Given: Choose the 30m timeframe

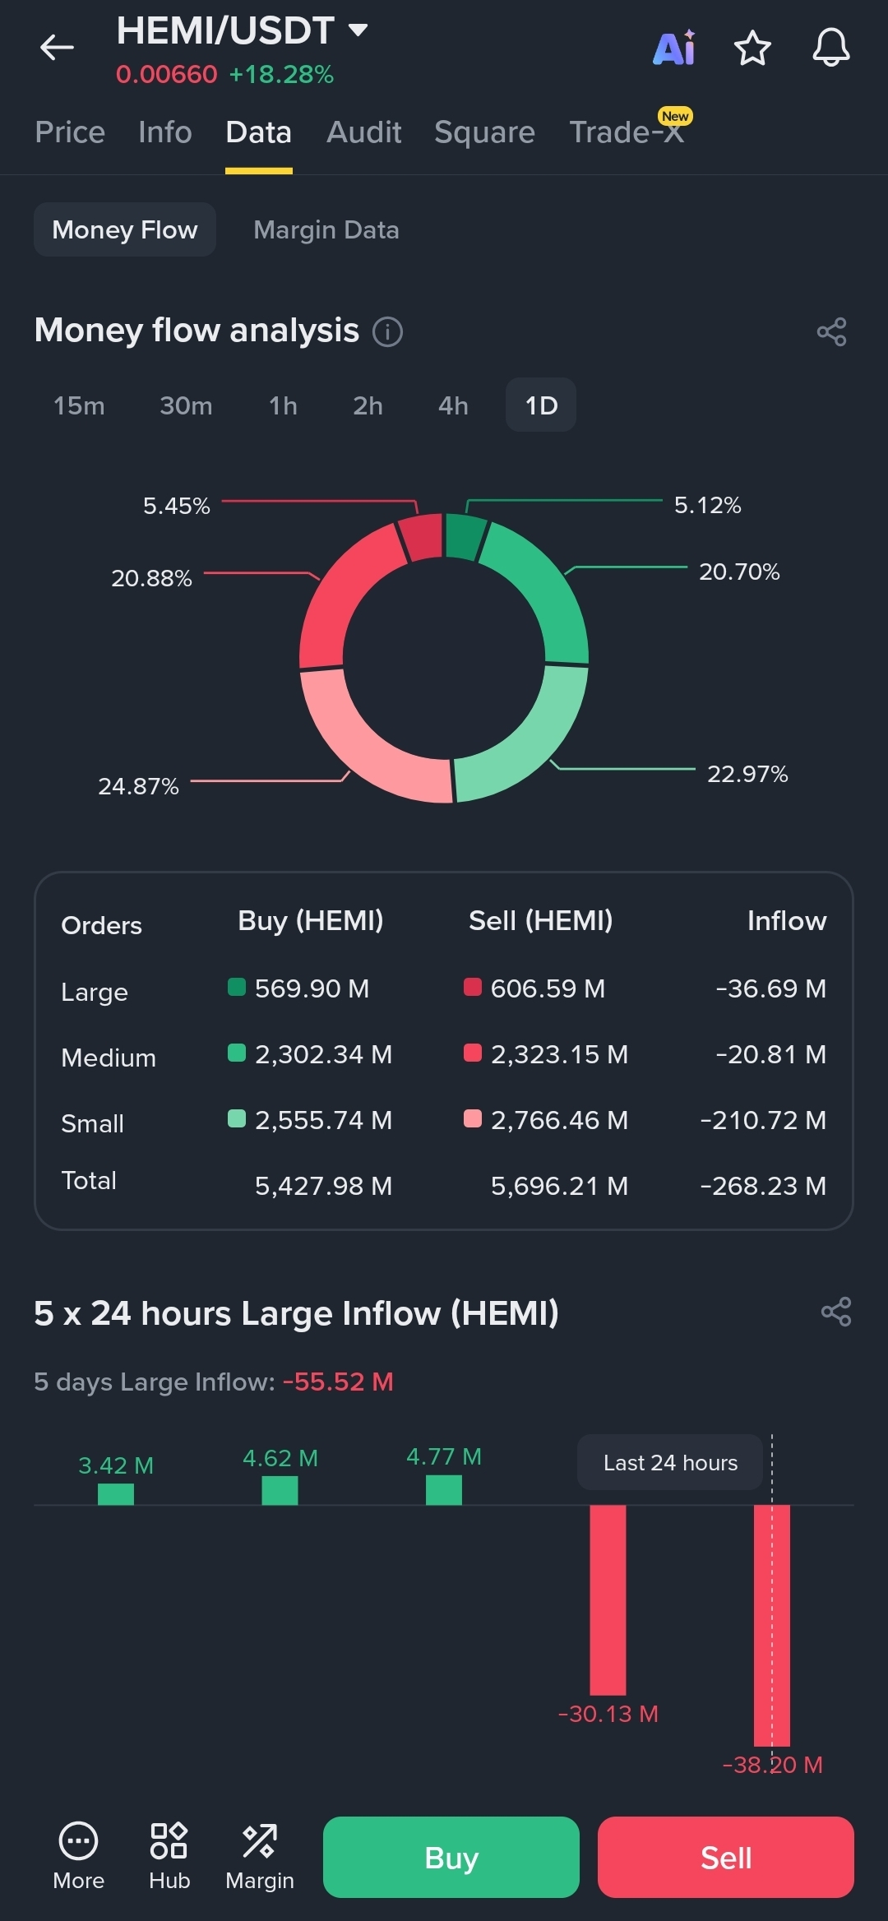Looking at the screenshot, I should pos(186,405).
